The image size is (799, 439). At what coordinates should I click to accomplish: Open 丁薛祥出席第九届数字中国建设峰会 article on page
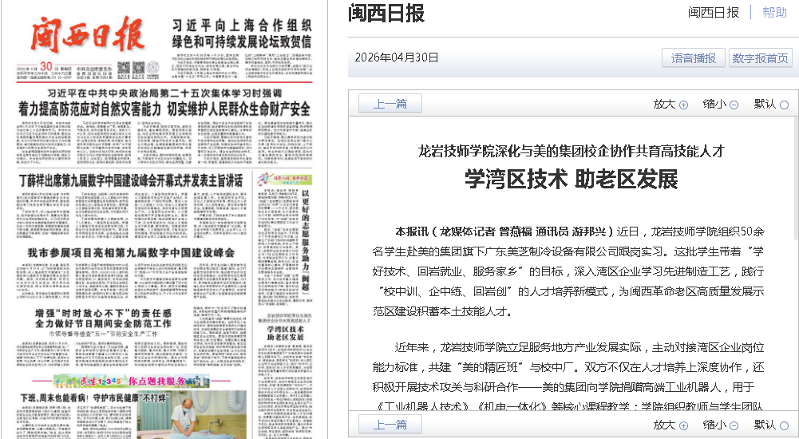tap(131, 180)
